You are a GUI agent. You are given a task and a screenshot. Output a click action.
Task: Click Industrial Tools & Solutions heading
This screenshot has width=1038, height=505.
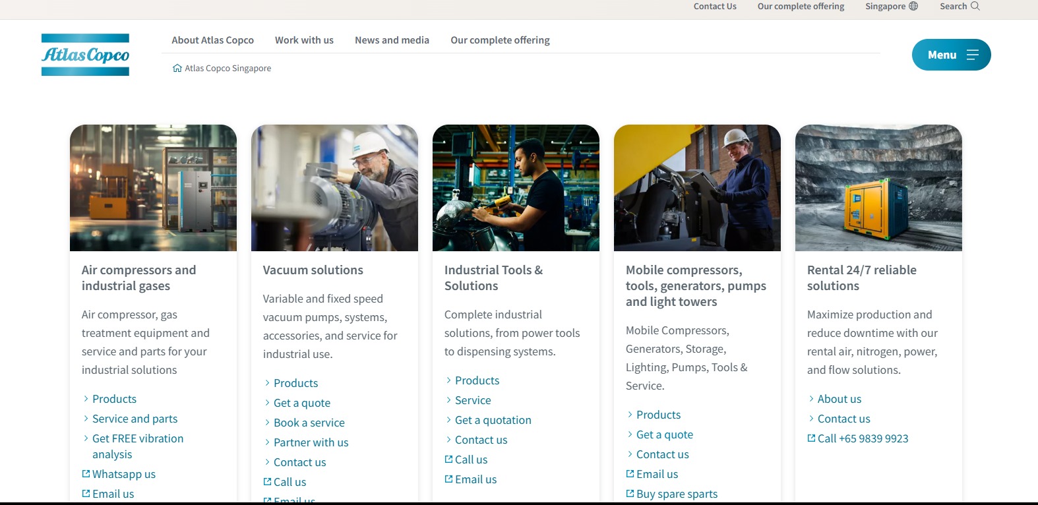tap(493, 278)
